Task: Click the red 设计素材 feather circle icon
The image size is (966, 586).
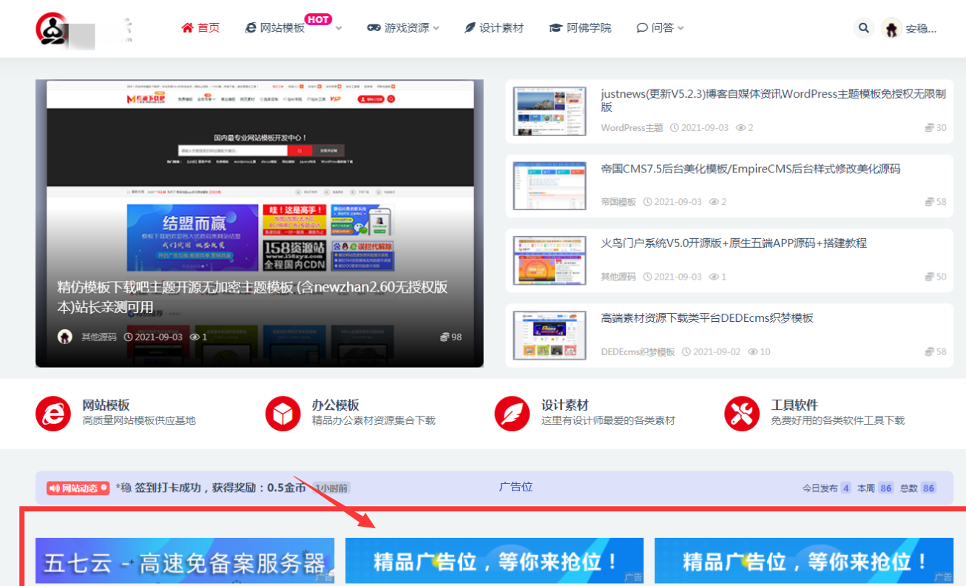Action: point(513,413)
